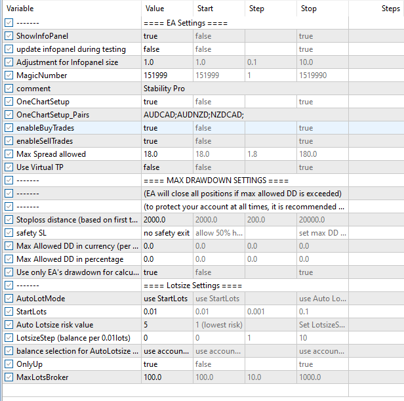Edit Adjustment for Infopanel size value 1.0

[167, 62]
